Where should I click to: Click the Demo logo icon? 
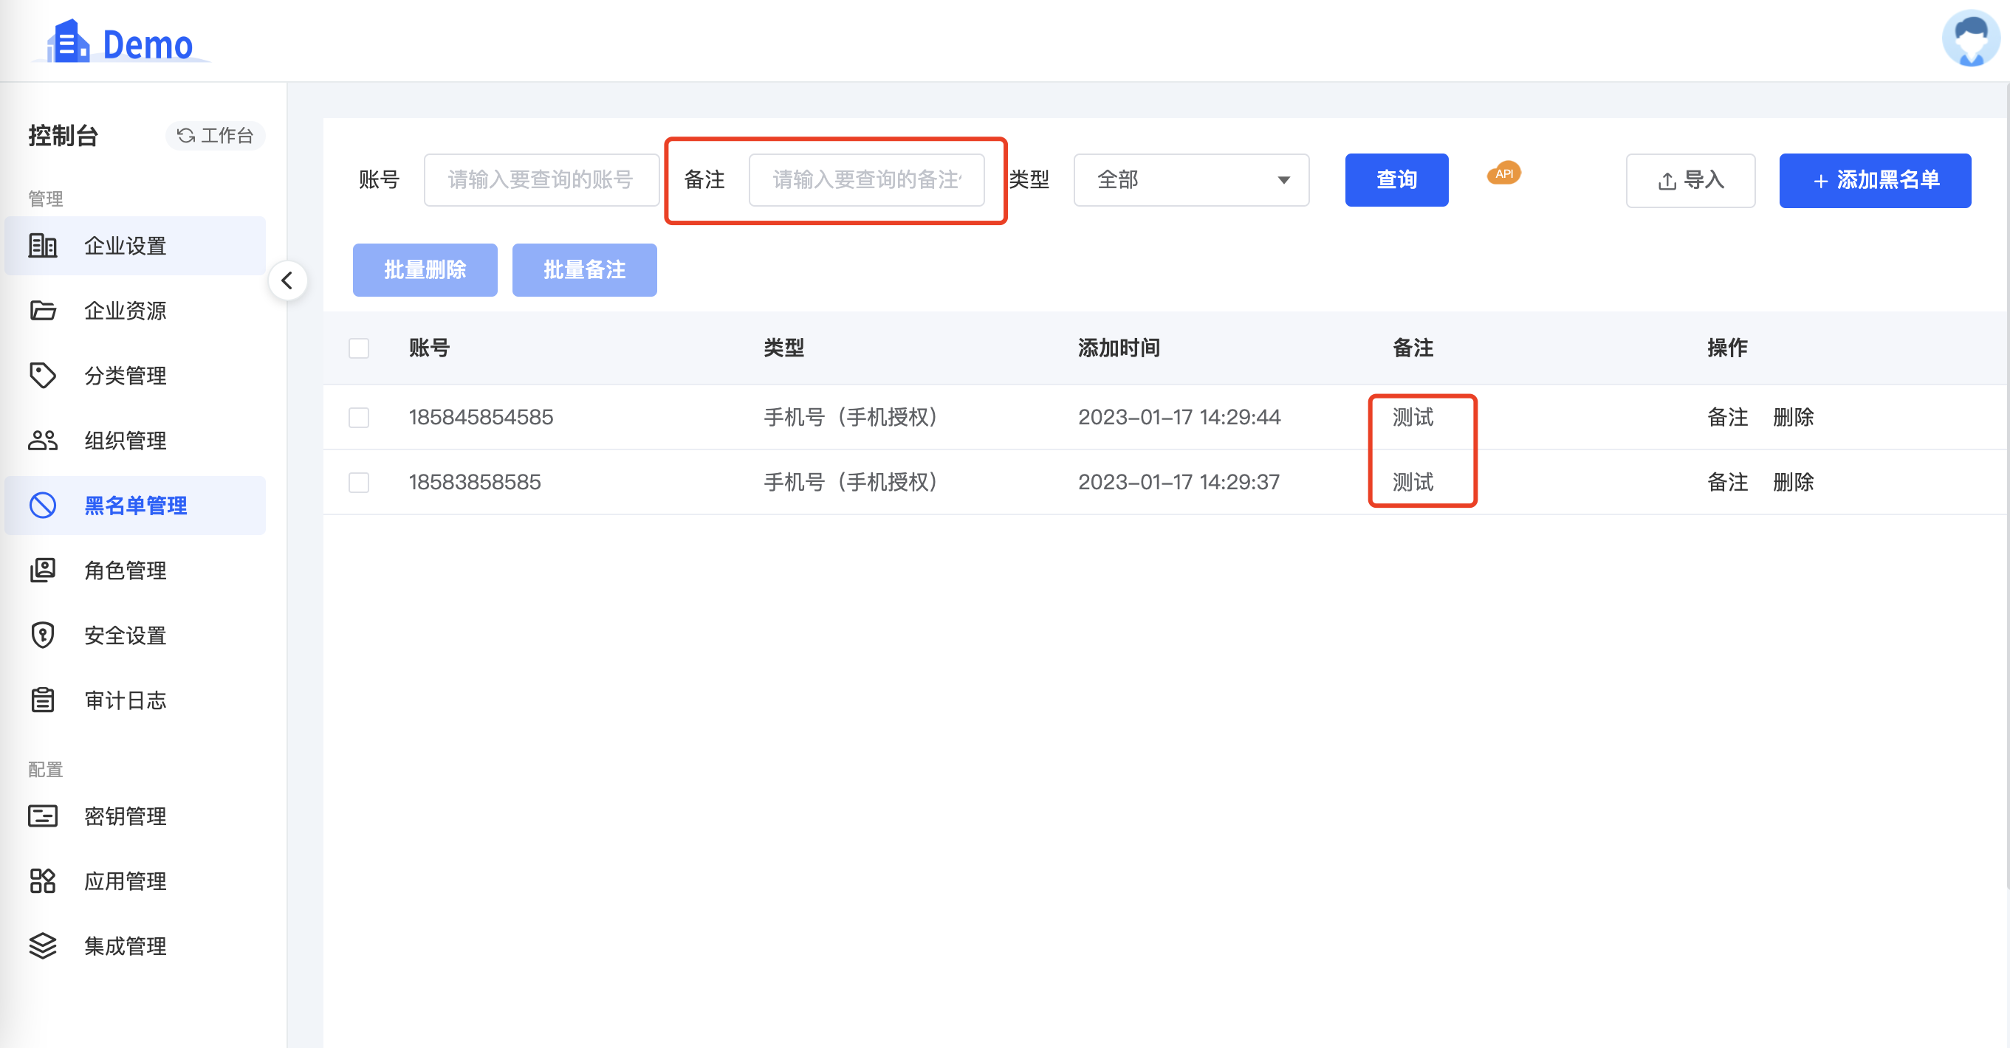[x=69, y=42]
